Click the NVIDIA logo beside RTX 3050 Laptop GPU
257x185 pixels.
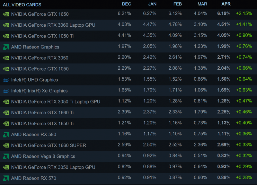point(6,167)
